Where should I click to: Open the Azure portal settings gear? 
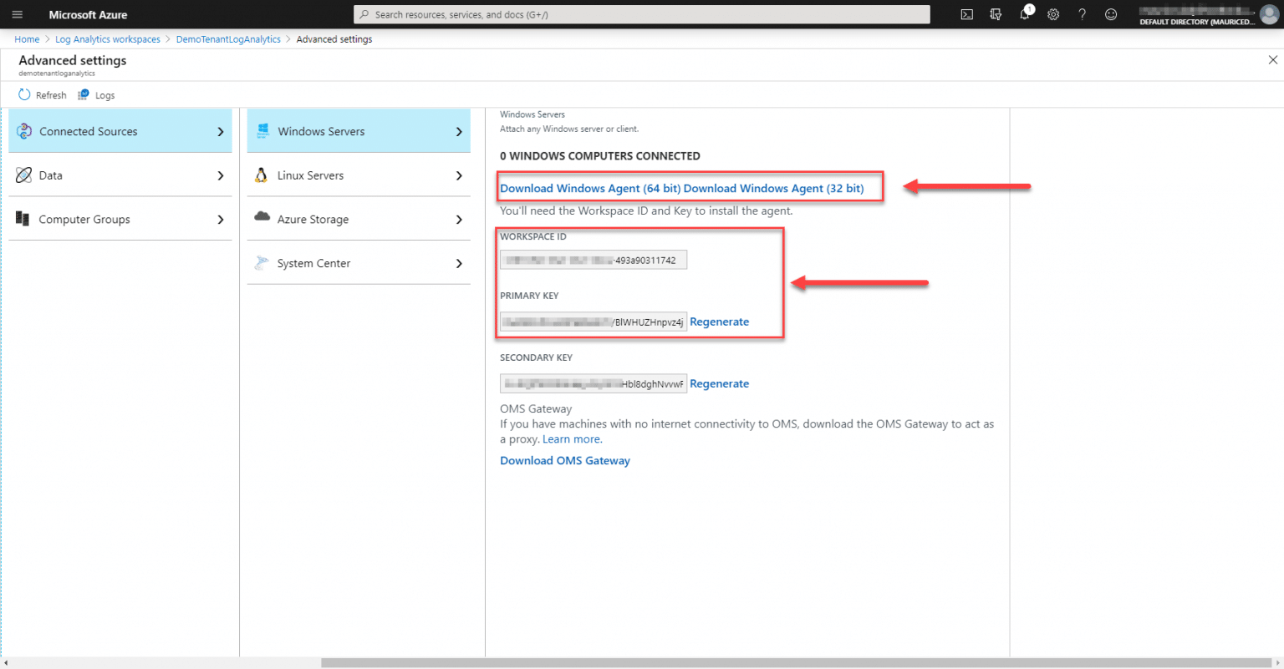point(1053,14)
